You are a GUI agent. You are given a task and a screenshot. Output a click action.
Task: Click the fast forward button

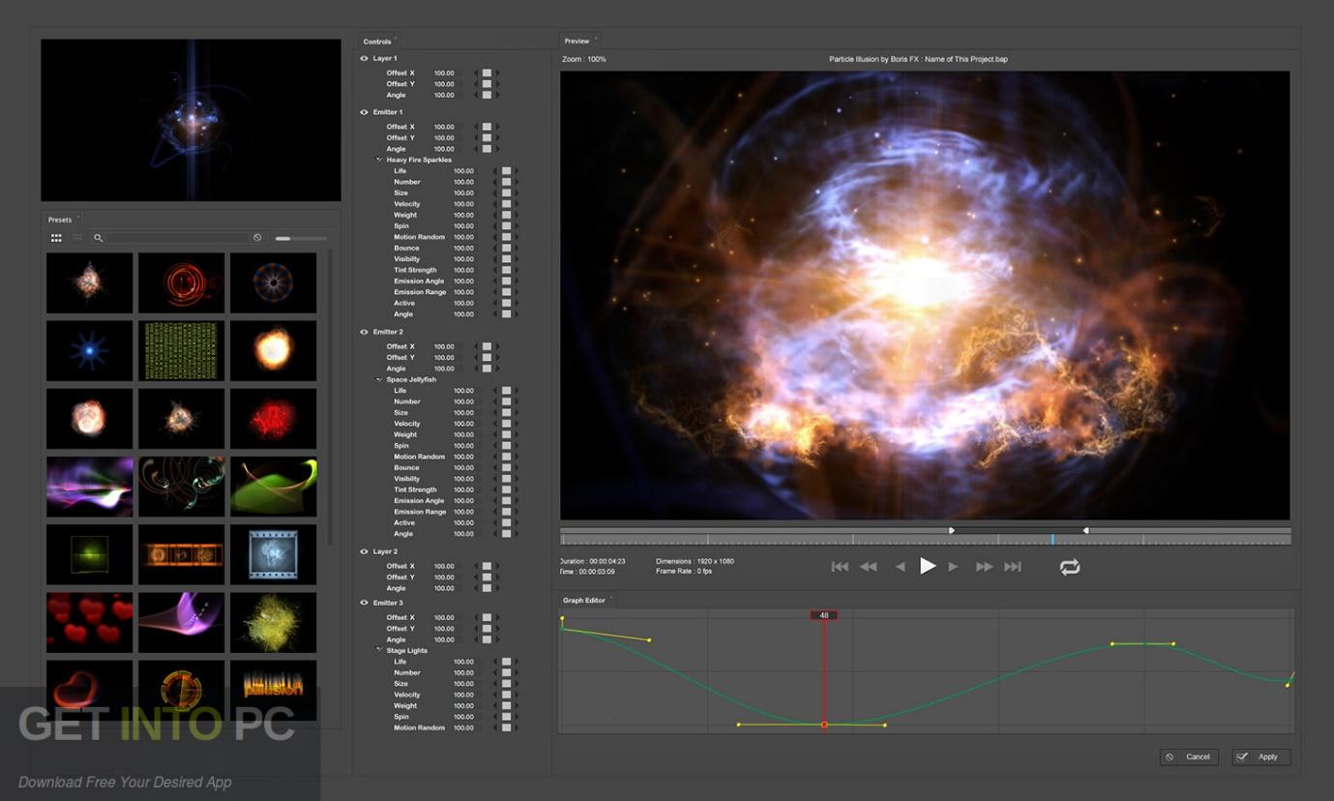click(x=984, y=567)
